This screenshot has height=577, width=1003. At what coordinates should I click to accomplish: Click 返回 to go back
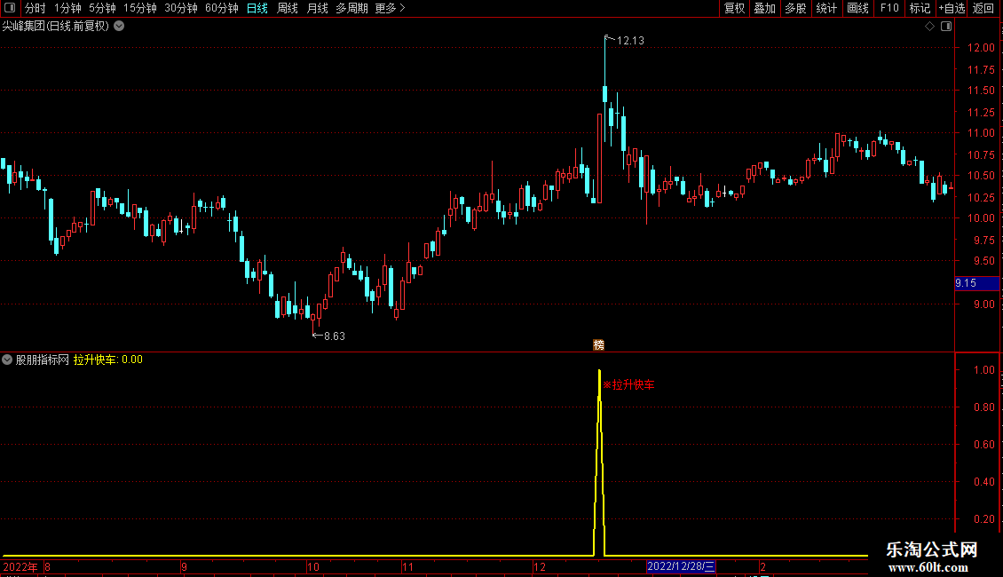983,8
